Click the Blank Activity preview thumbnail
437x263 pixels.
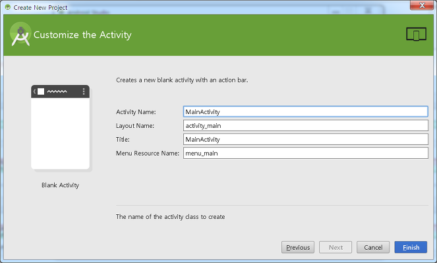[60, 127]
